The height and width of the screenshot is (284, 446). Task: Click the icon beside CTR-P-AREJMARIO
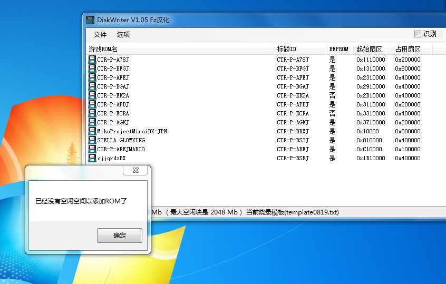click(92, 149)
